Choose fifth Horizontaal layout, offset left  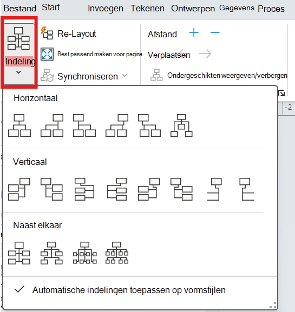(x=149, y=125)
